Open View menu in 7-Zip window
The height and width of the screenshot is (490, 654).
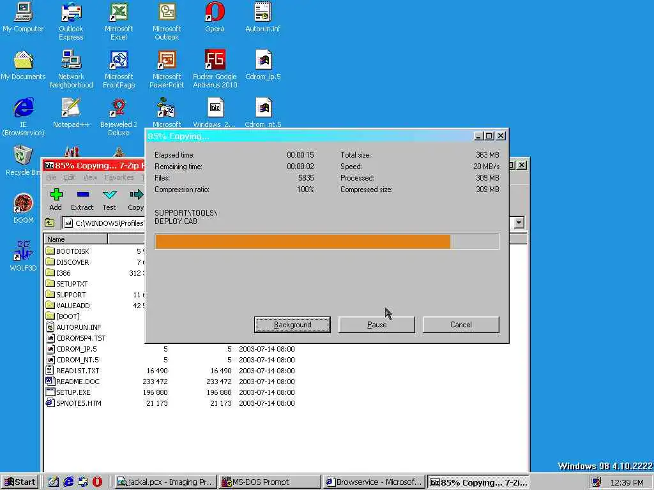[90, 177]
